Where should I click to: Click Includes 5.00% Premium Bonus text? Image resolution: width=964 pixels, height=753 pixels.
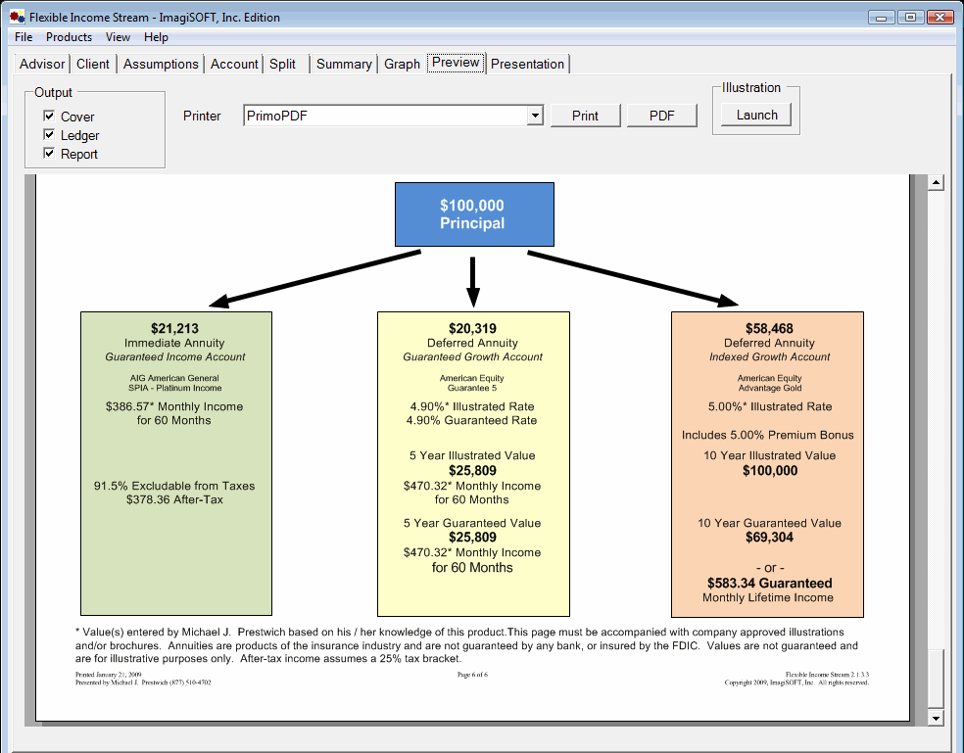pos(768,435)
